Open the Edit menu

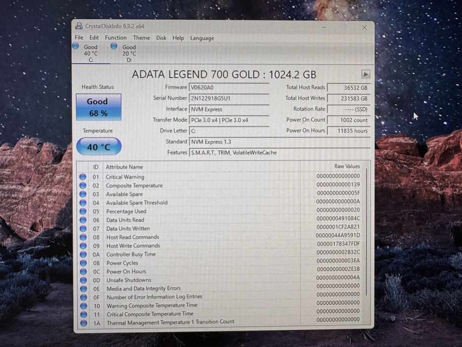click(x=94, y=38)
